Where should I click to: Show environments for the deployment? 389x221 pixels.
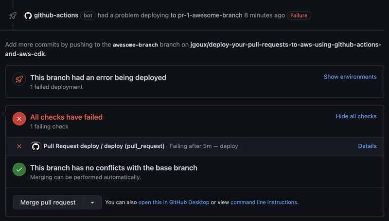click(350, 77)
